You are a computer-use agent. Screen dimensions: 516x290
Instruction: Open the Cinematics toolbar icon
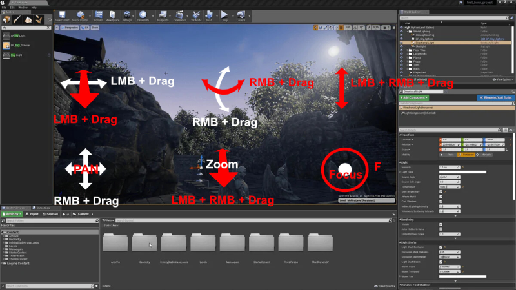pyautogui.click(x=179, y=15)
